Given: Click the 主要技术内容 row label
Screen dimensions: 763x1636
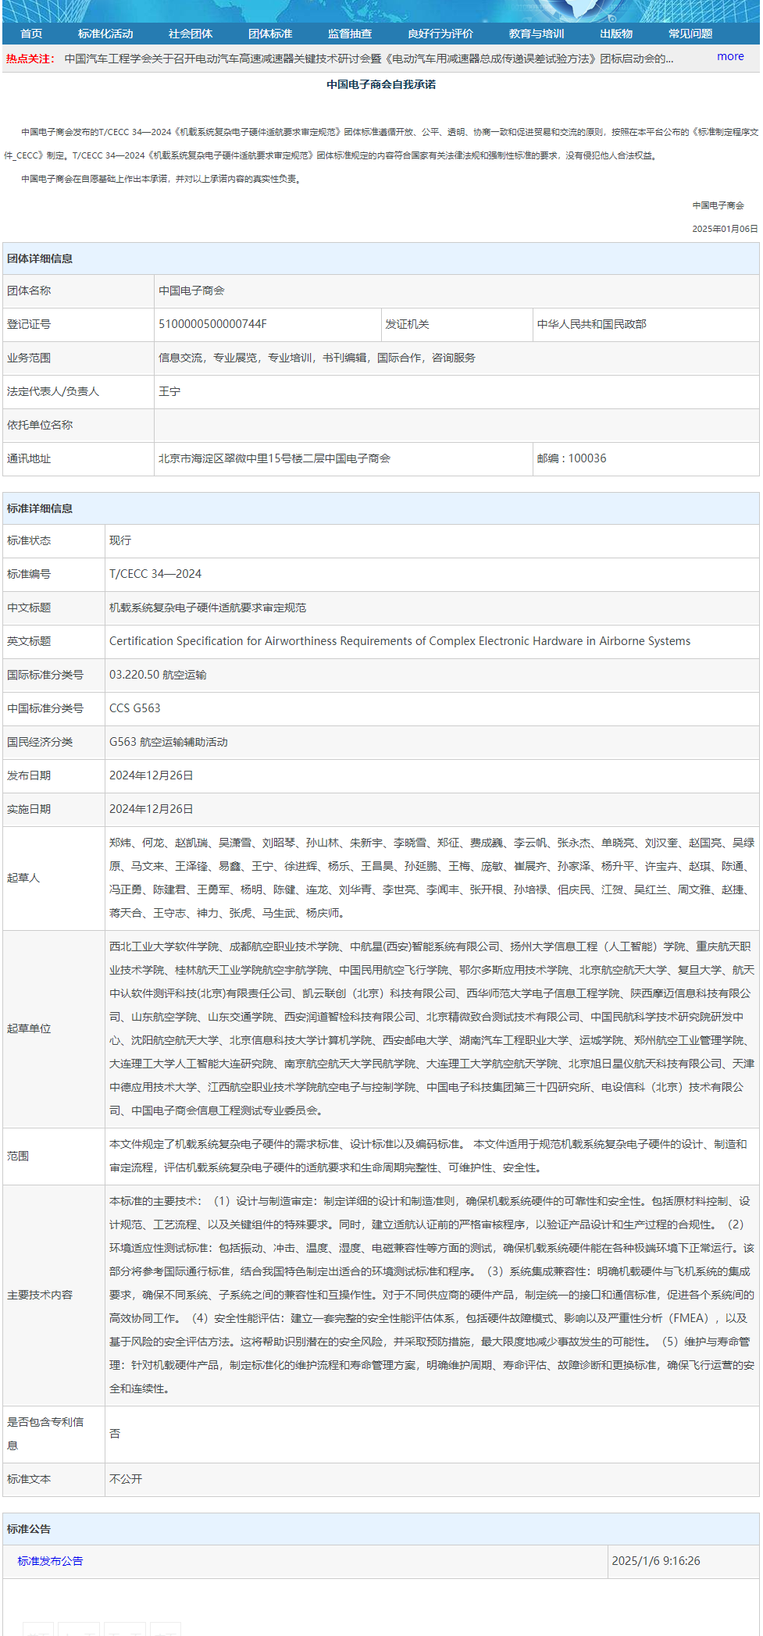Looking at the screenshot, I should tap(40, 1295).
